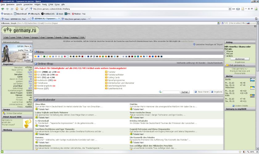Image resolution: width=259 pixels, height=154 pixels.
Task: Open the Datei menu
Action: coord(3,4)
